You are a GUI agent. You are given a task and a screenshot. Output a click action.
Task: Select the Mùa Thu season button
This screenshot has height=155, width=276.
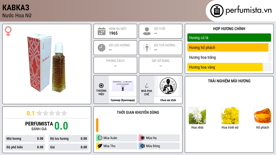(x=117, y=146)
